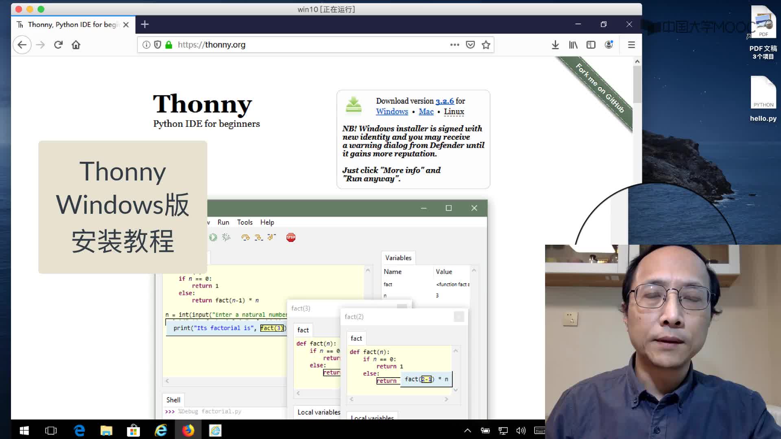Screen dimensions: 781x439
Task: Open Tools menu in Thonny screenshot
Action: [245, 222]
